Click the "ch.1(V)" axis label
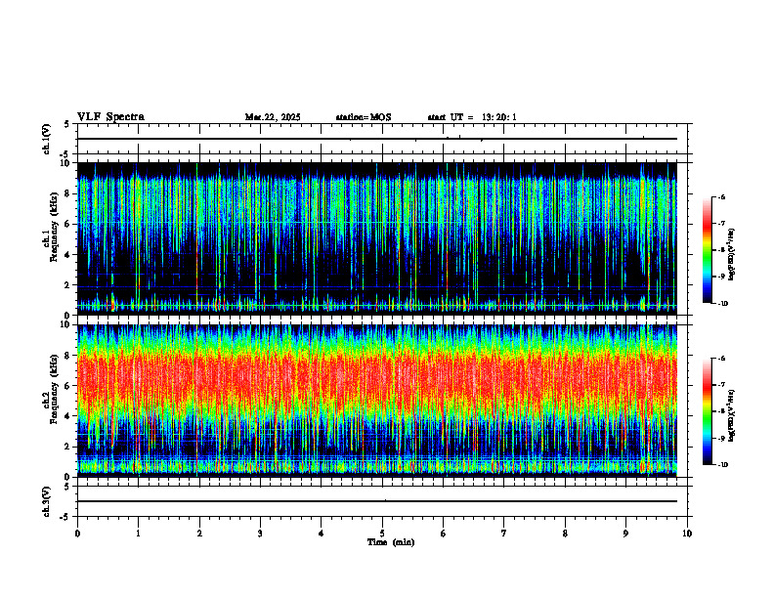 pyautogui.click(x=47, y=139)
